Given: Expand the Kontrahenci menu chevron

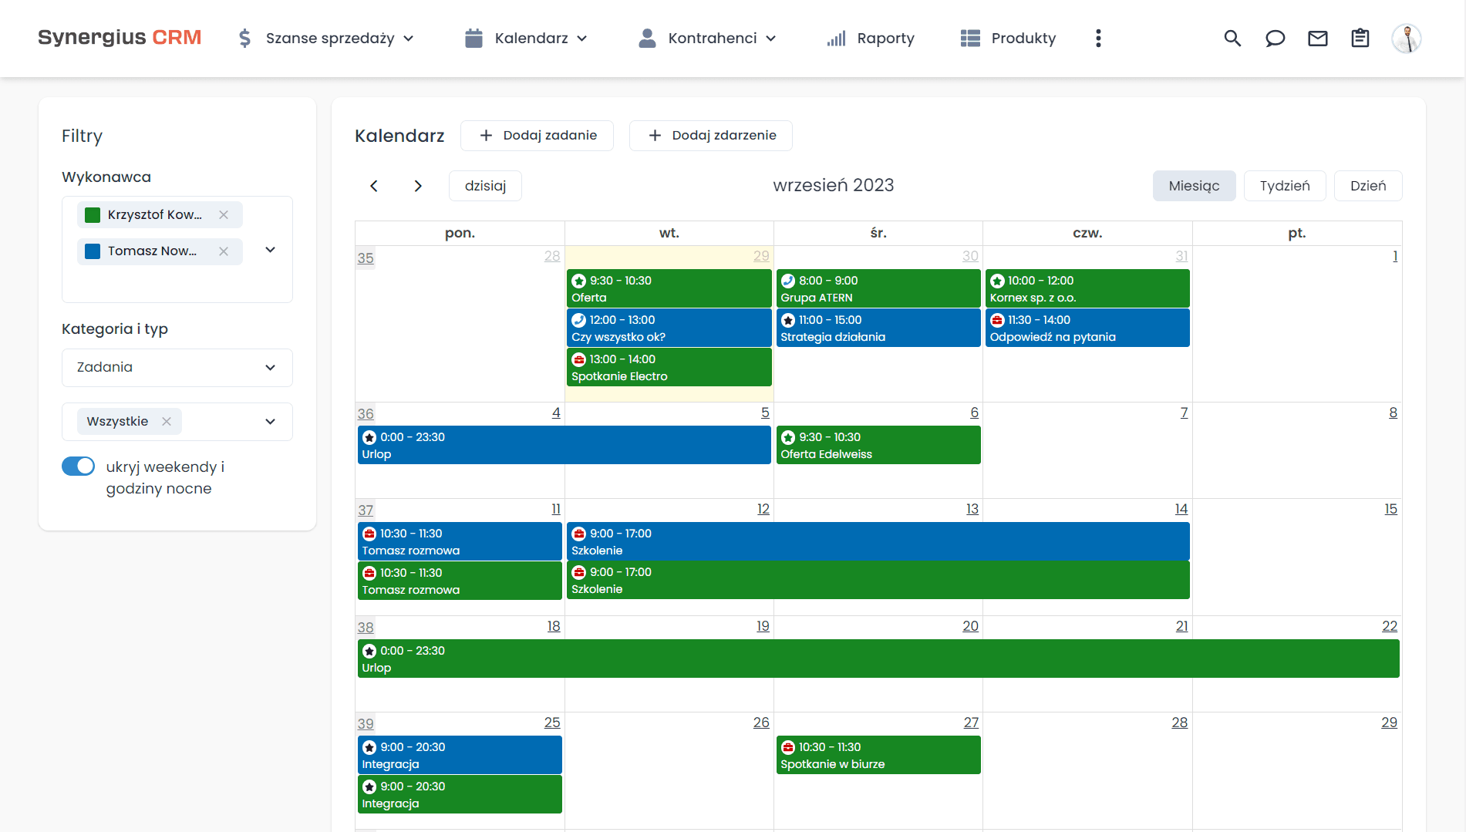Looking at the screenshot, I should click(771, 38).
